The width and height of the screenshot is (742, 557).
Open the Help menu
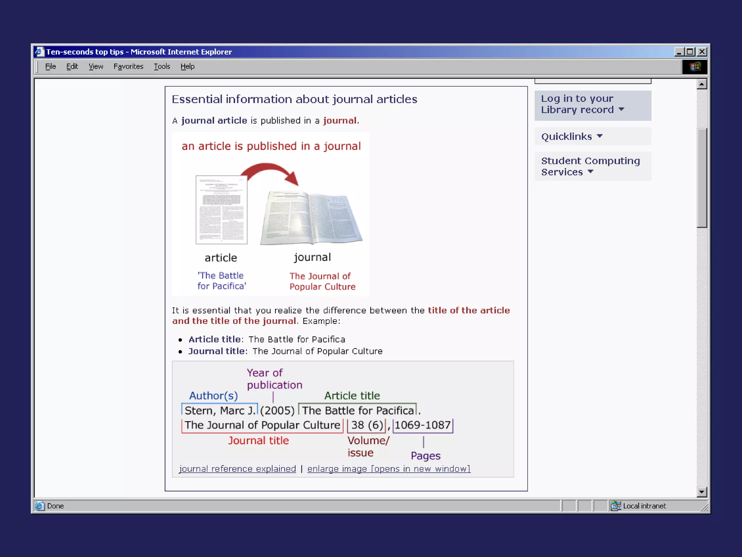[187, 66]
